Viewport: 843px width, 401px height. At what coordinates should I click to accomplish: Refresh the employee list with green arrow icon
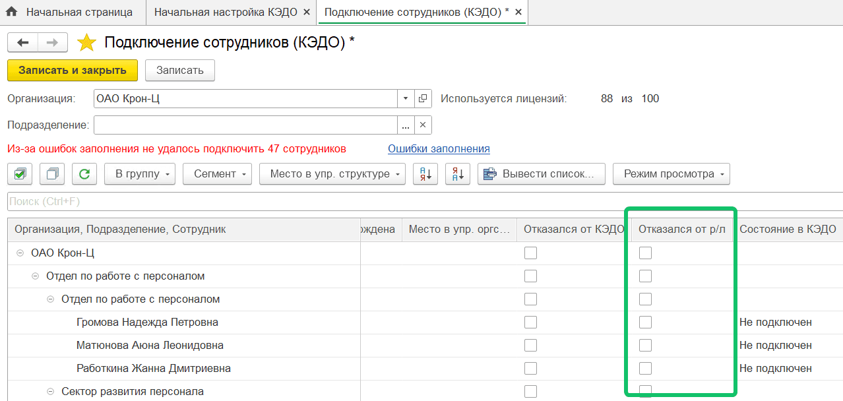tap(84, 174)
